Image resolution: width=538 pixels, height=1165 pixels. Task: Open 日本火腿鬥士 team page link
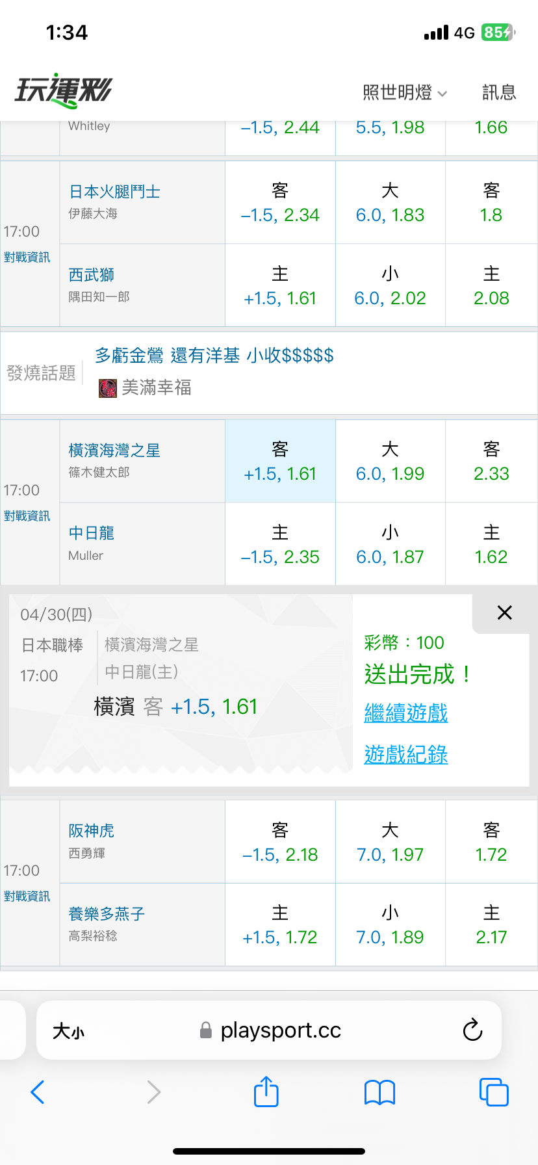114,192
